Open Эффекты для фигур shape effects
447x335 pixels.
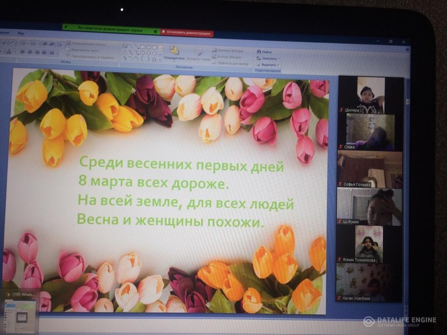(230, 63)
